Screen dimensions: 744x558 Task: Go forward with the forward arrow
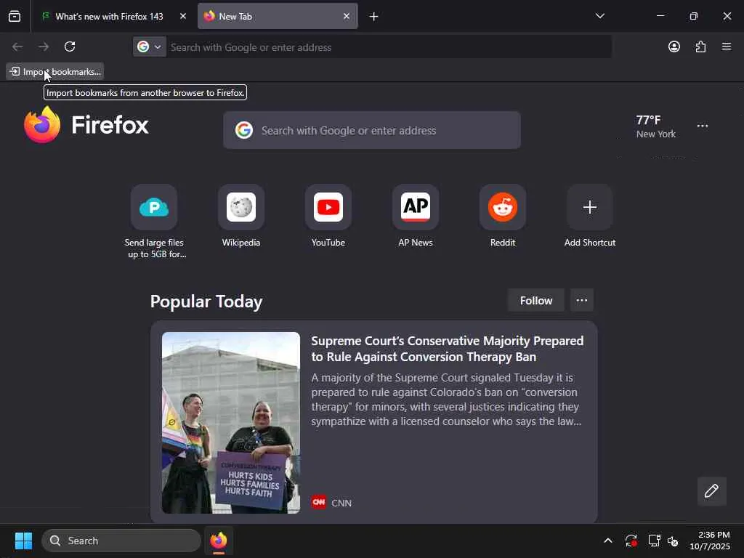pyautogui.click(x=44, y=46)
